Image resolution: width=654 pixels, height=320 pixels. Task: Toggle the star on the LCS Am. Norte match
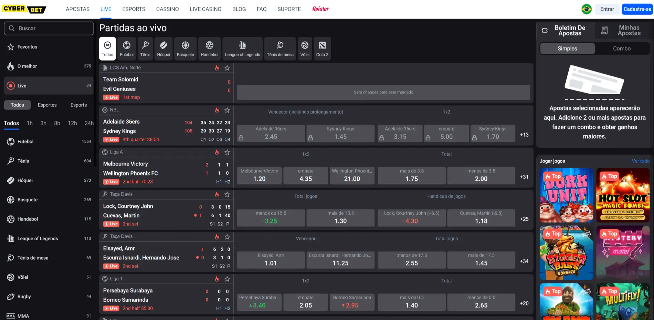227,68
